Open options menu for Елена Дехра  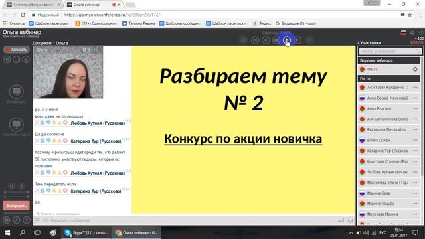click(x=415, y=140)
